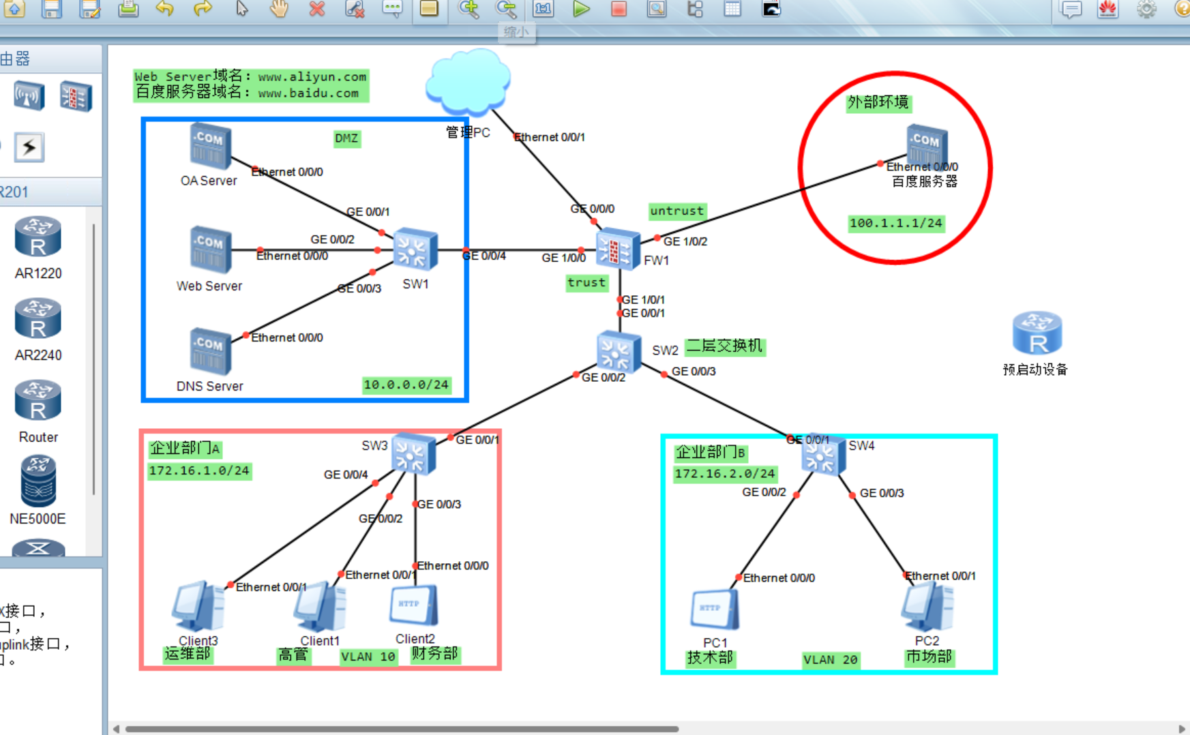The width and height of the screenshot is (1190, 735).
Task: Select the lightning-bolt connection category icon
Action: click(29, 147)
